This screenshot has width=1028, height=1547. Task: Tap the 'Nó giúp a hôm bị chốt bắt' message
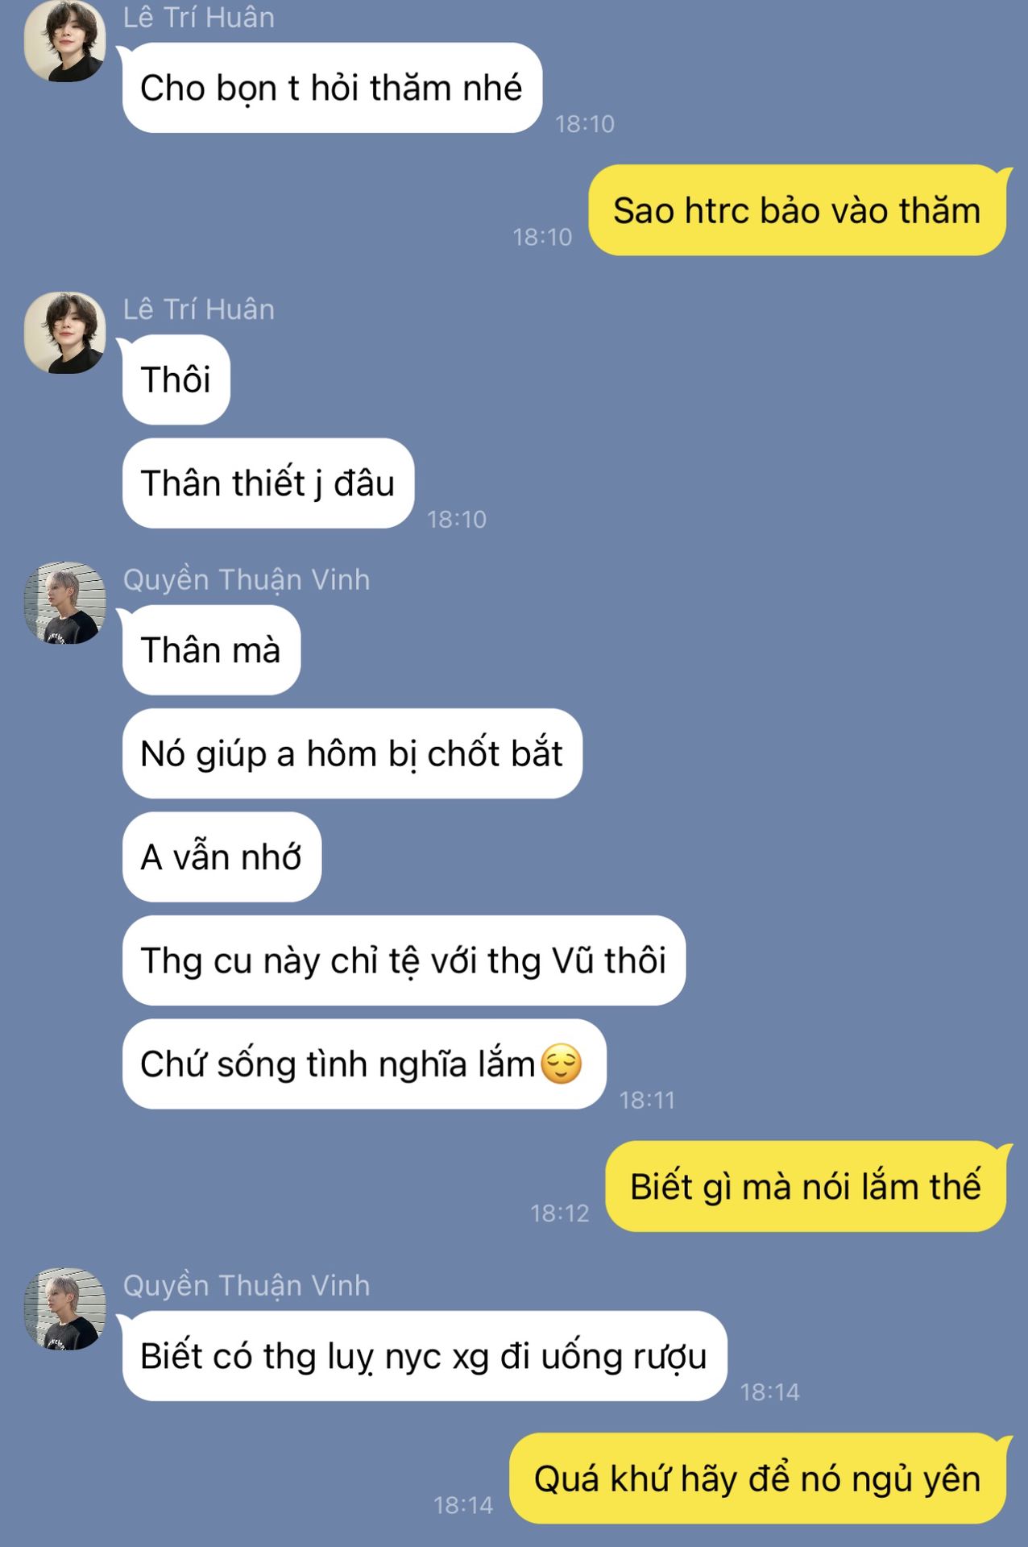pos(352,754)
